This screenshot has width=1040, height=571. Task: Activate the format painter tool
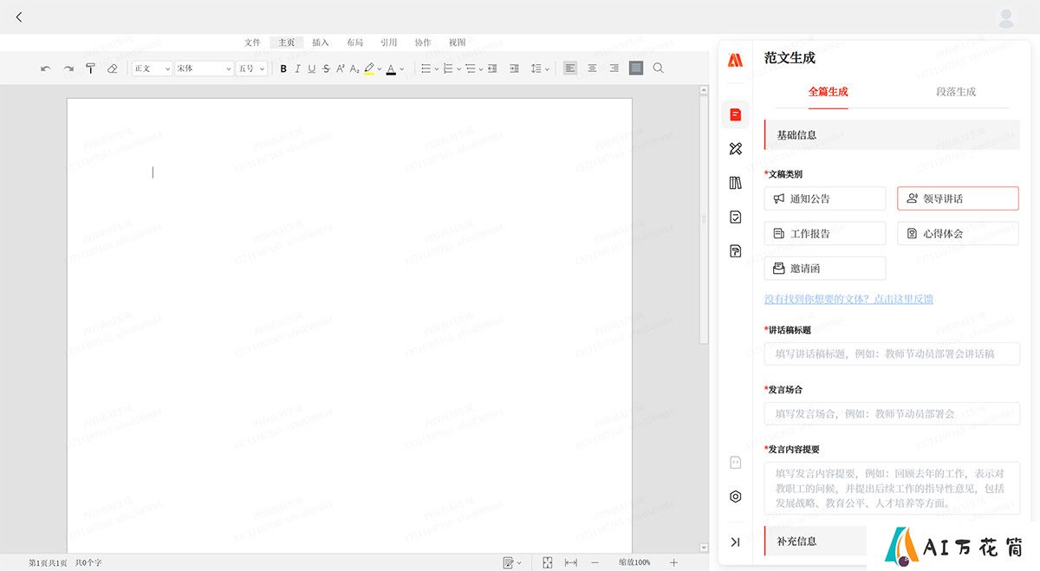click(x=90, y=68)
